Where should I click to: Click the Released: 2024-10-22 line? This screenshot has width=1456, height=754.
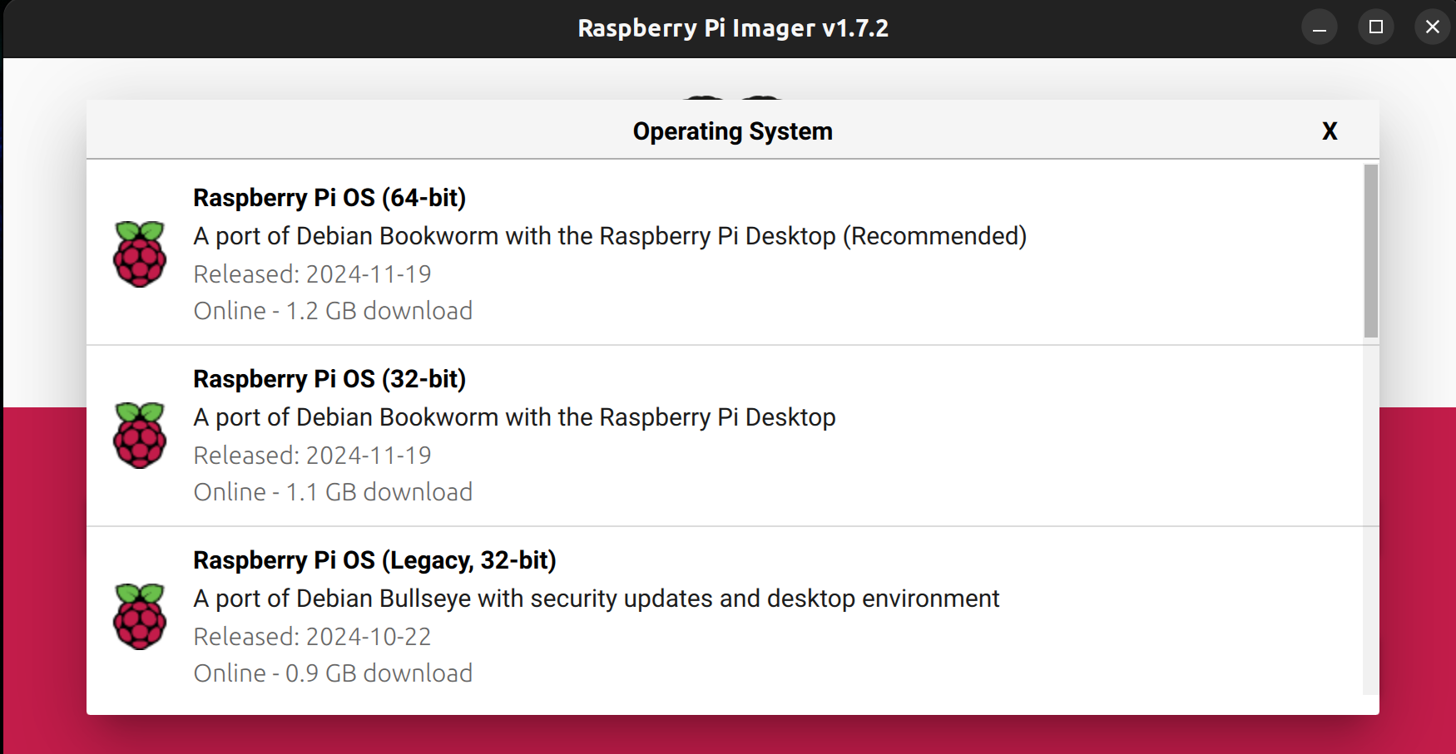(x=312, y=637)
